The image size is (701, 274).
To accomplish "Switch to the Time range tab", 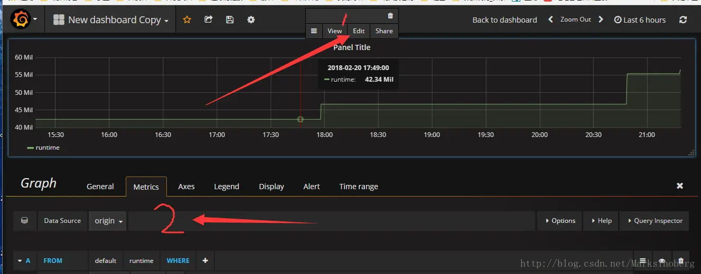I will pos(359,187).
